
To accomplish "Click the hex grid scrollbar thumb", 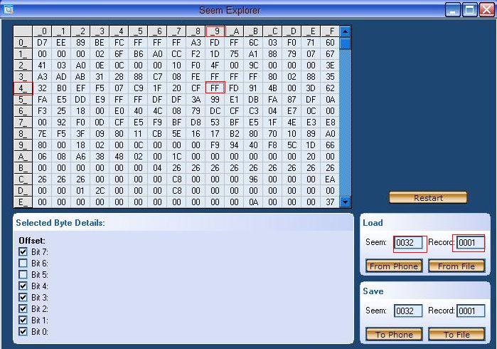I will 345,43.
